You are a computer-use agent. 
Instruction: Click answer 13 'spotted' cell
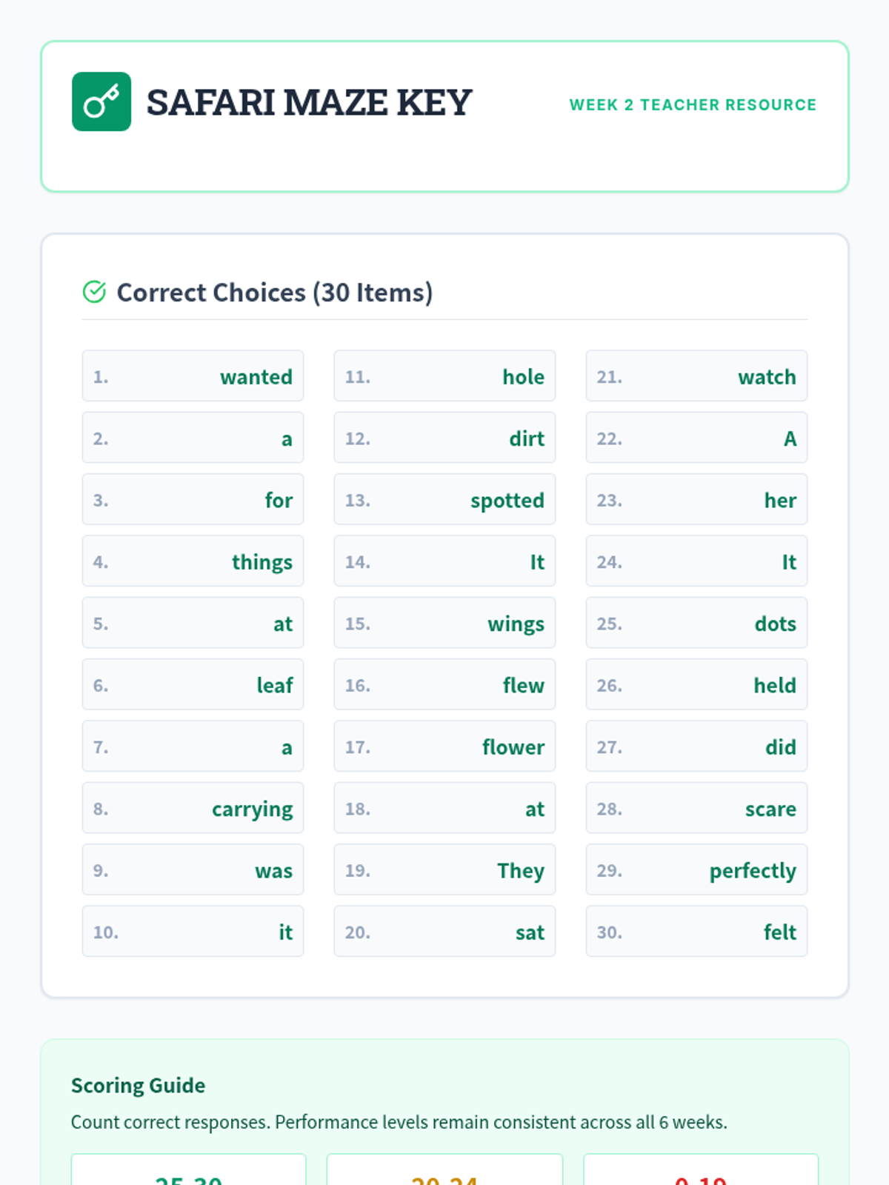click(444, 500)
